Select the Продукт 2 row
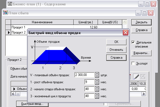 [16, 32]
